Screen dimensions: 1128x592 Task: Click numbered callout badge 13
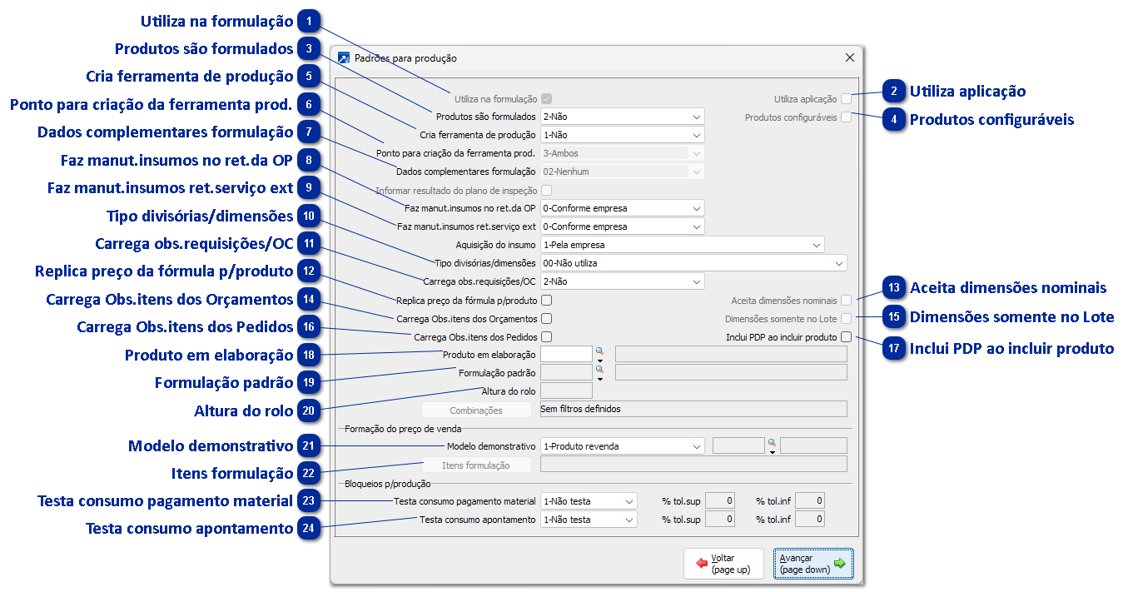tap(894, 288)
